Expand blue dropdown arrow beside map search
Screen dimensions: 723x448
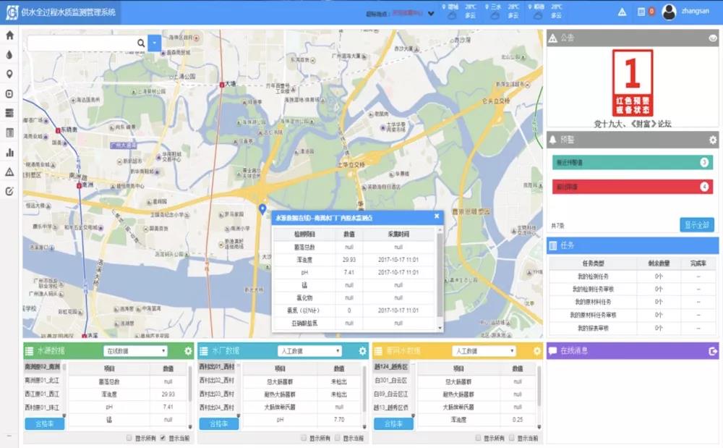155,43
